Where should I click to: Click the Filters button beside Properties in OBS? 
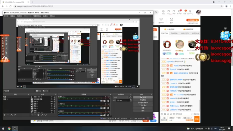tap(45, 91)
